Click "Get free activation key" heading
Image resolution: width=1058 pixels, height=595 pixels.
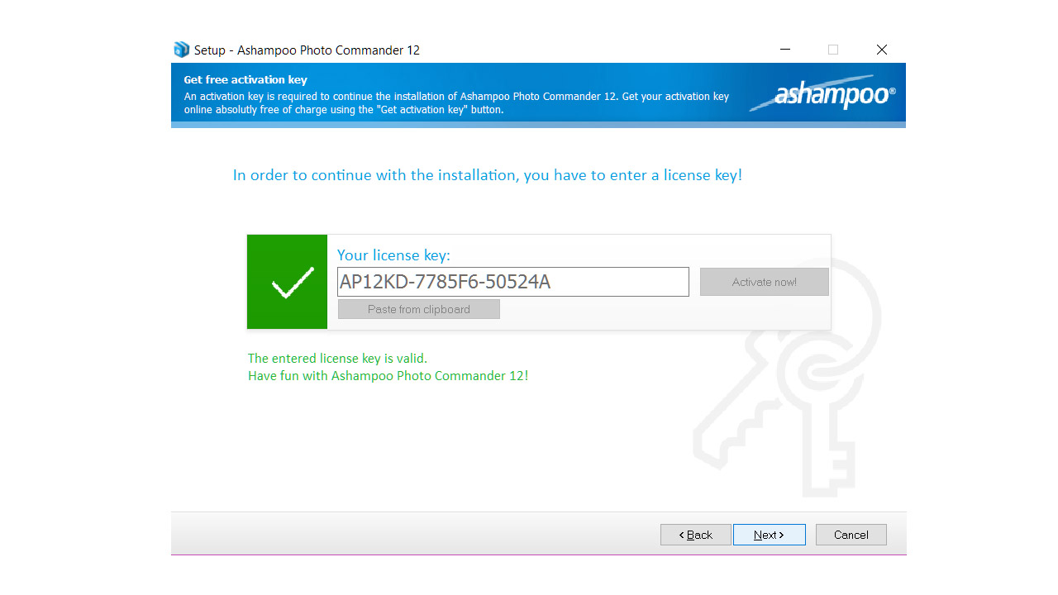245,80
